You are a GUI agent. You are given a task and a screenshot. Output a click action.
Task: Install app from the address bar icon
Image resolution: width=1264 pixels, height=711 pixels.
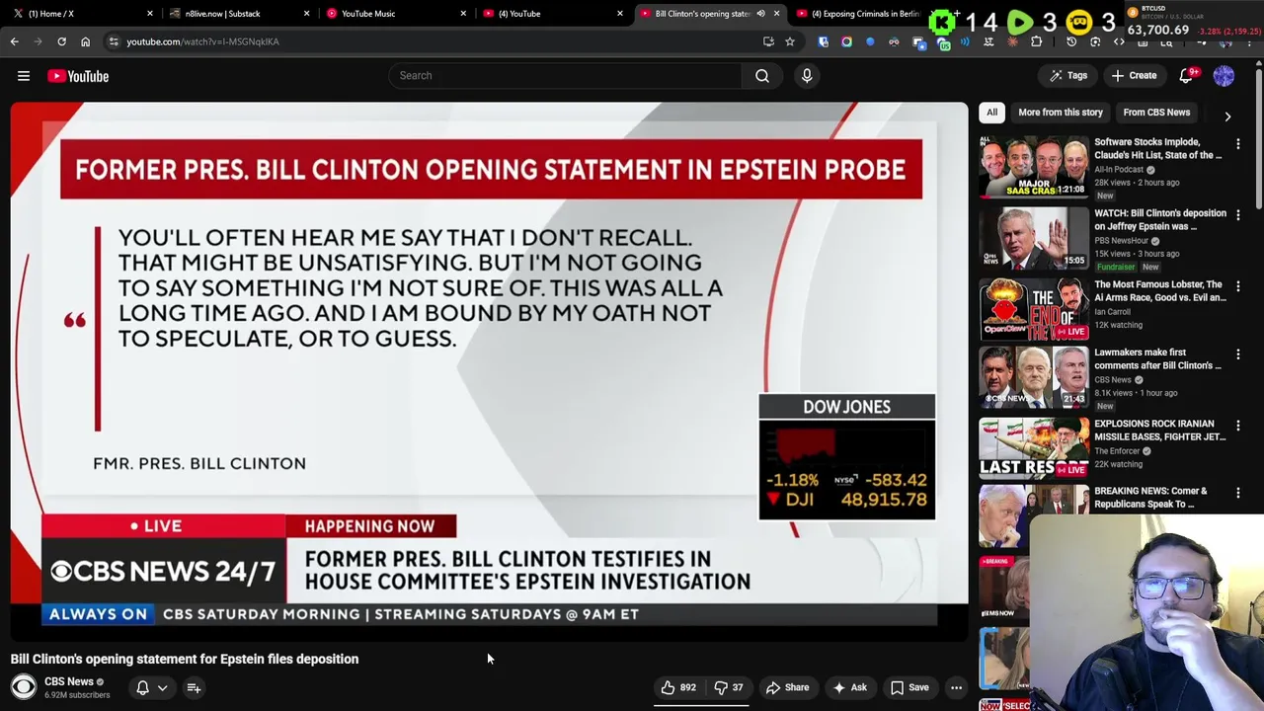click(x=768, y=41)
